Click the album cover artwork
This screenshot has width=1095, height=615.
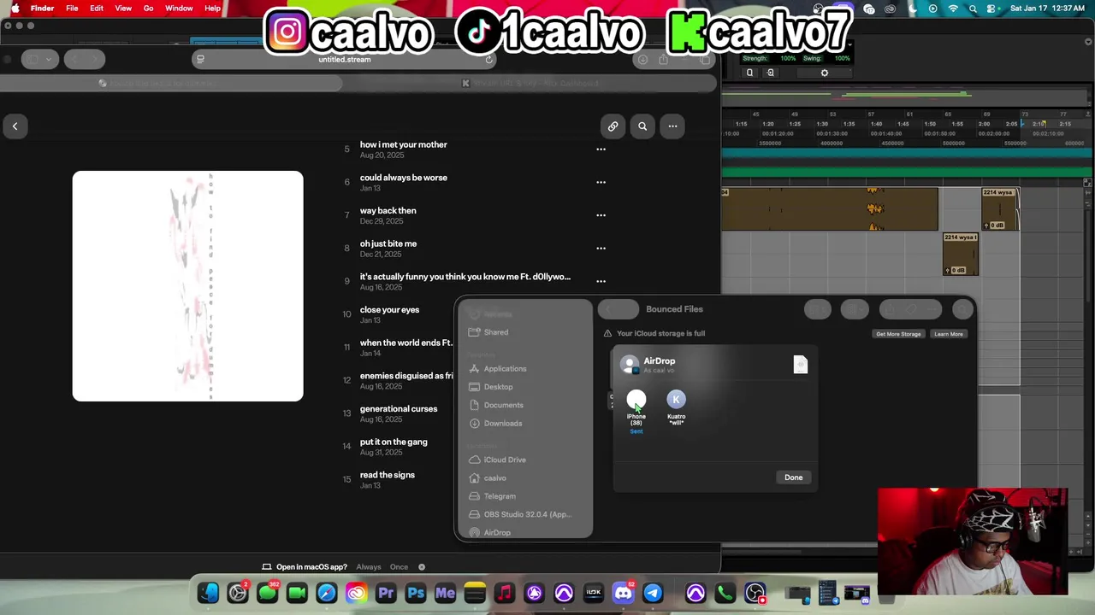187,286
